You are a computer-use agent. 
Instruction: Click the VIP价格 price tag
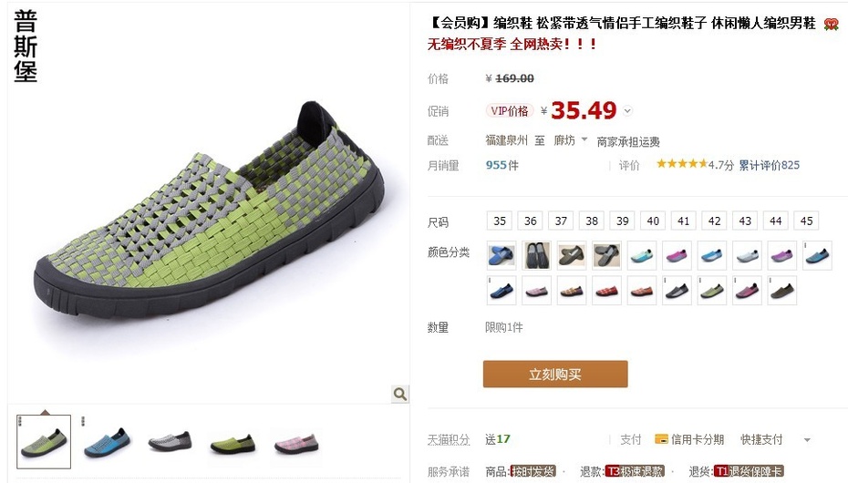click(510, 111)
